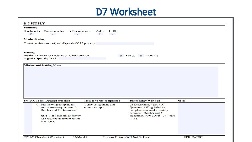Image resolution: width=252 pixels, height=142 pixels.
Task: Click the AoCs count field
Action: tap(100, 34)
